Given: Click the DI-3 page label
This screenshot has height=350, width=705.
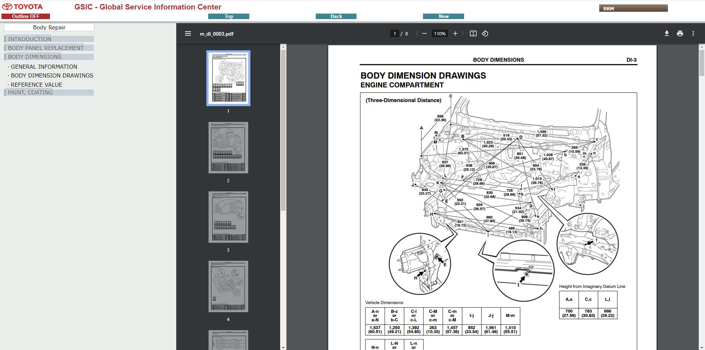Looking at the screenshot, I should [632, 60].
